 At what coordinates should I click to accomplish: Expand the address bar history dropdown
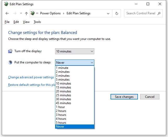pyautogui.click(x=108, y=14)
